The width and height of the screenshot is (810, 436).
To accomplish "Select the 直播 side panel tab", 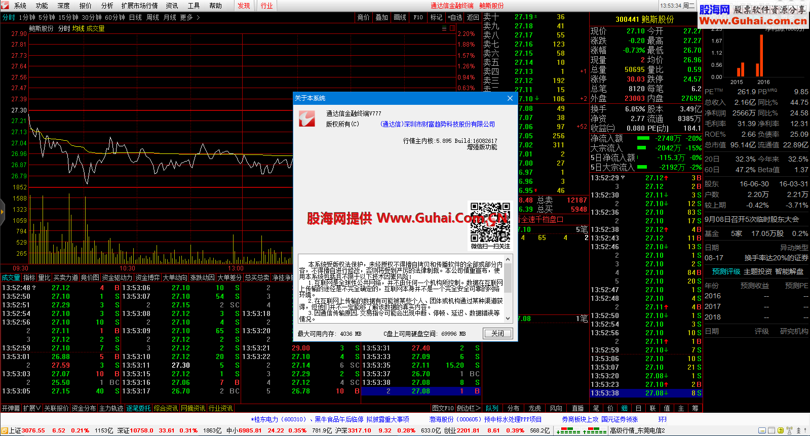I will coord(577,408).
